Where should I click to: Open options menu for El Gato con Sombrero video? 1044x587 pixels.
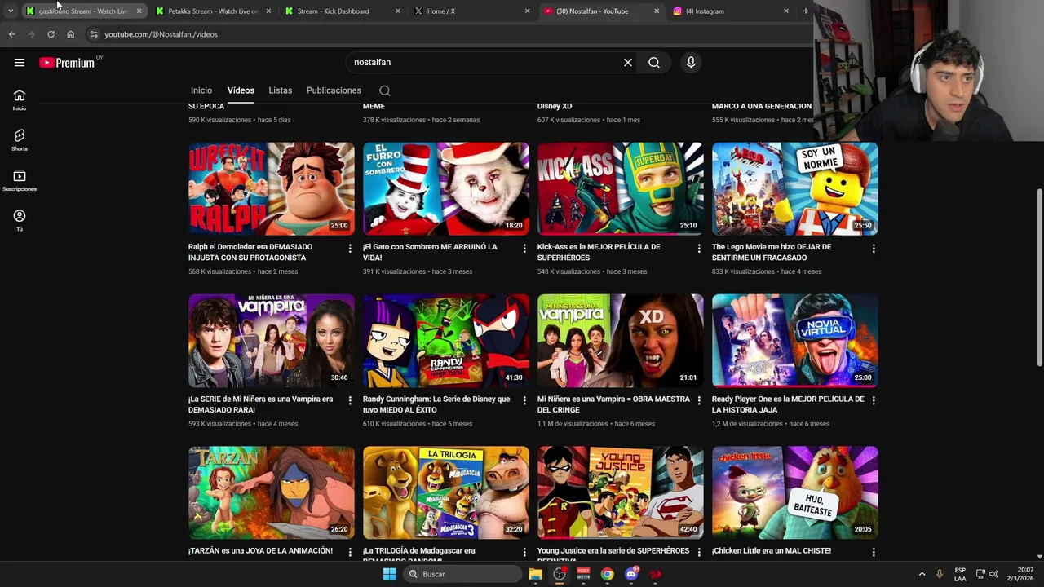click(524, 248)
